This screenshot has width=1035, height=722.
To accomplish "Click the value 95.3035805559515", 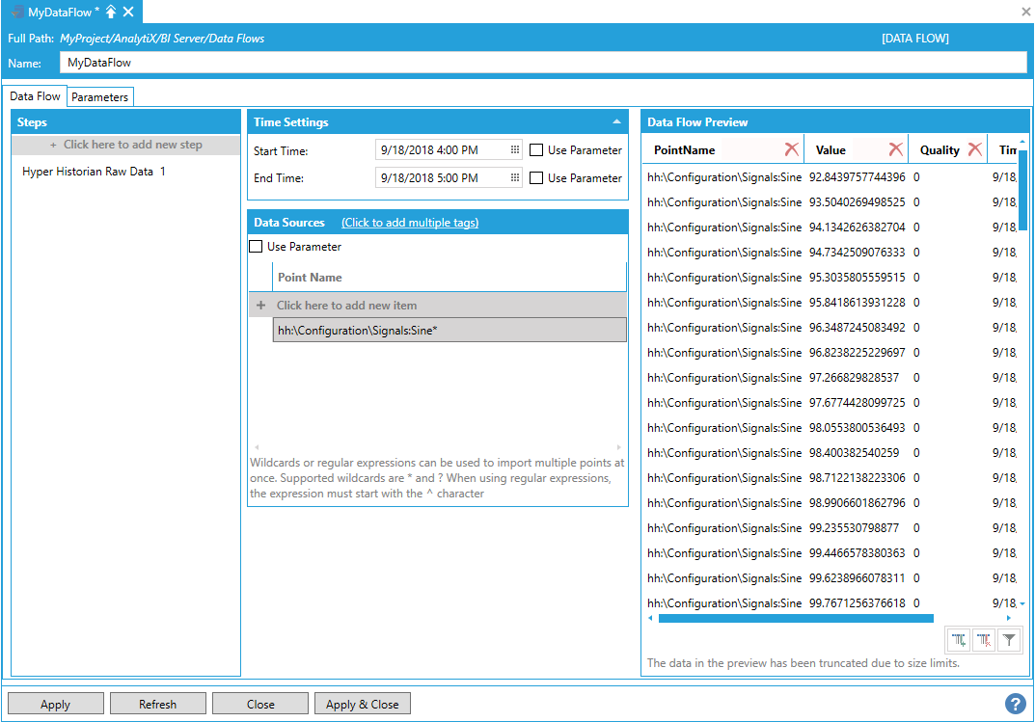I will pyautogui.click(x=858, y=277).
